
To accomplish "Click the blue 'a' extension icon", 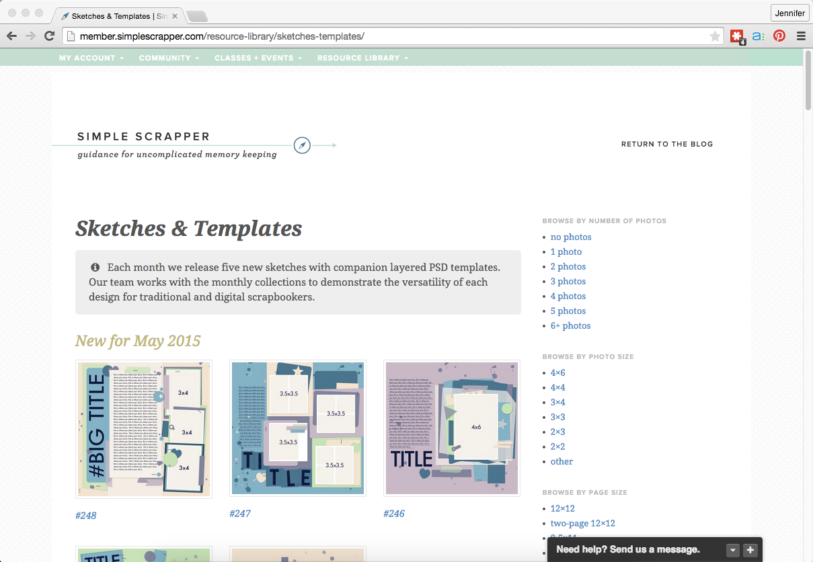I will pos(758,36).
